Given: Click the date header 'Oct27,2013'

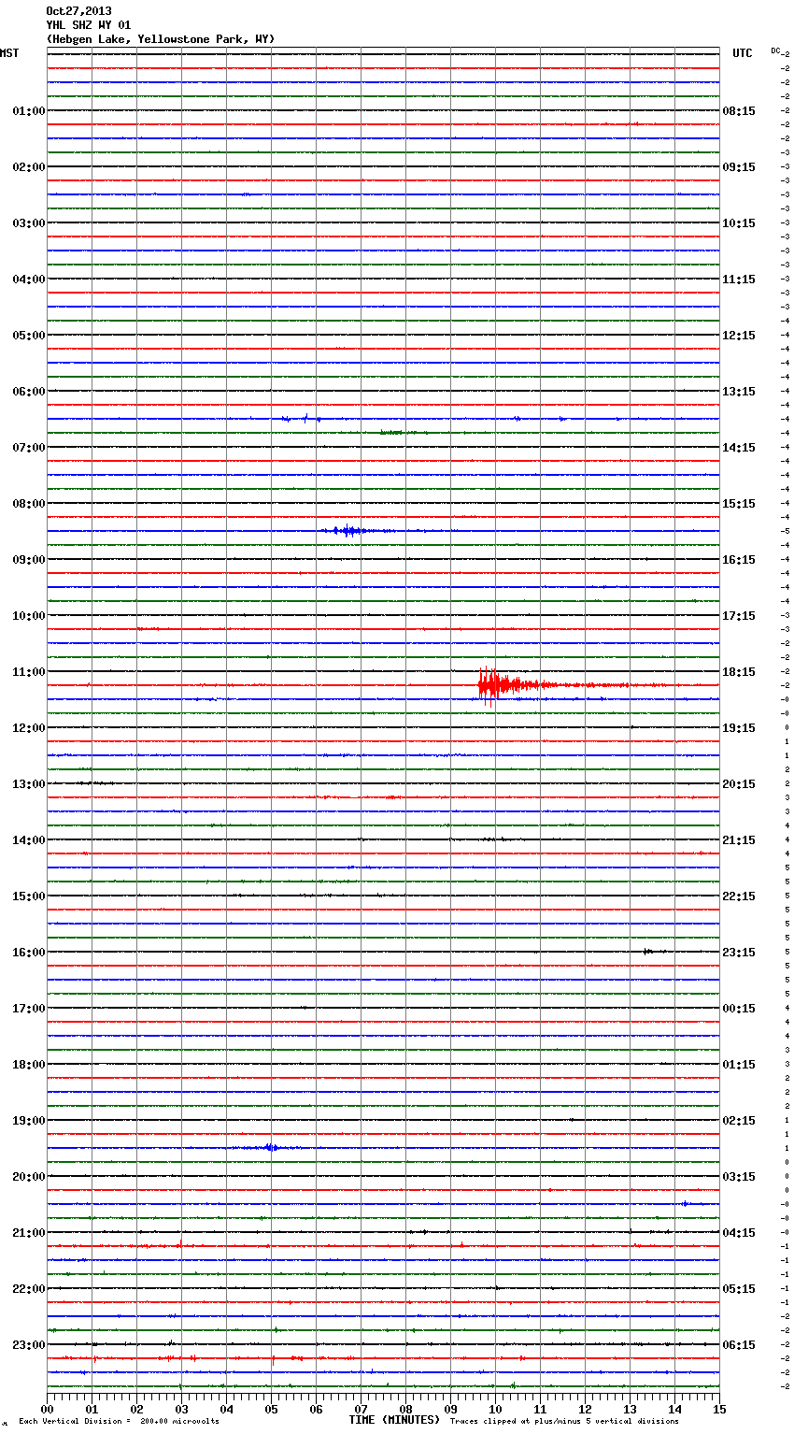Looking at the screenshot, I should click(x=78, y=11).
